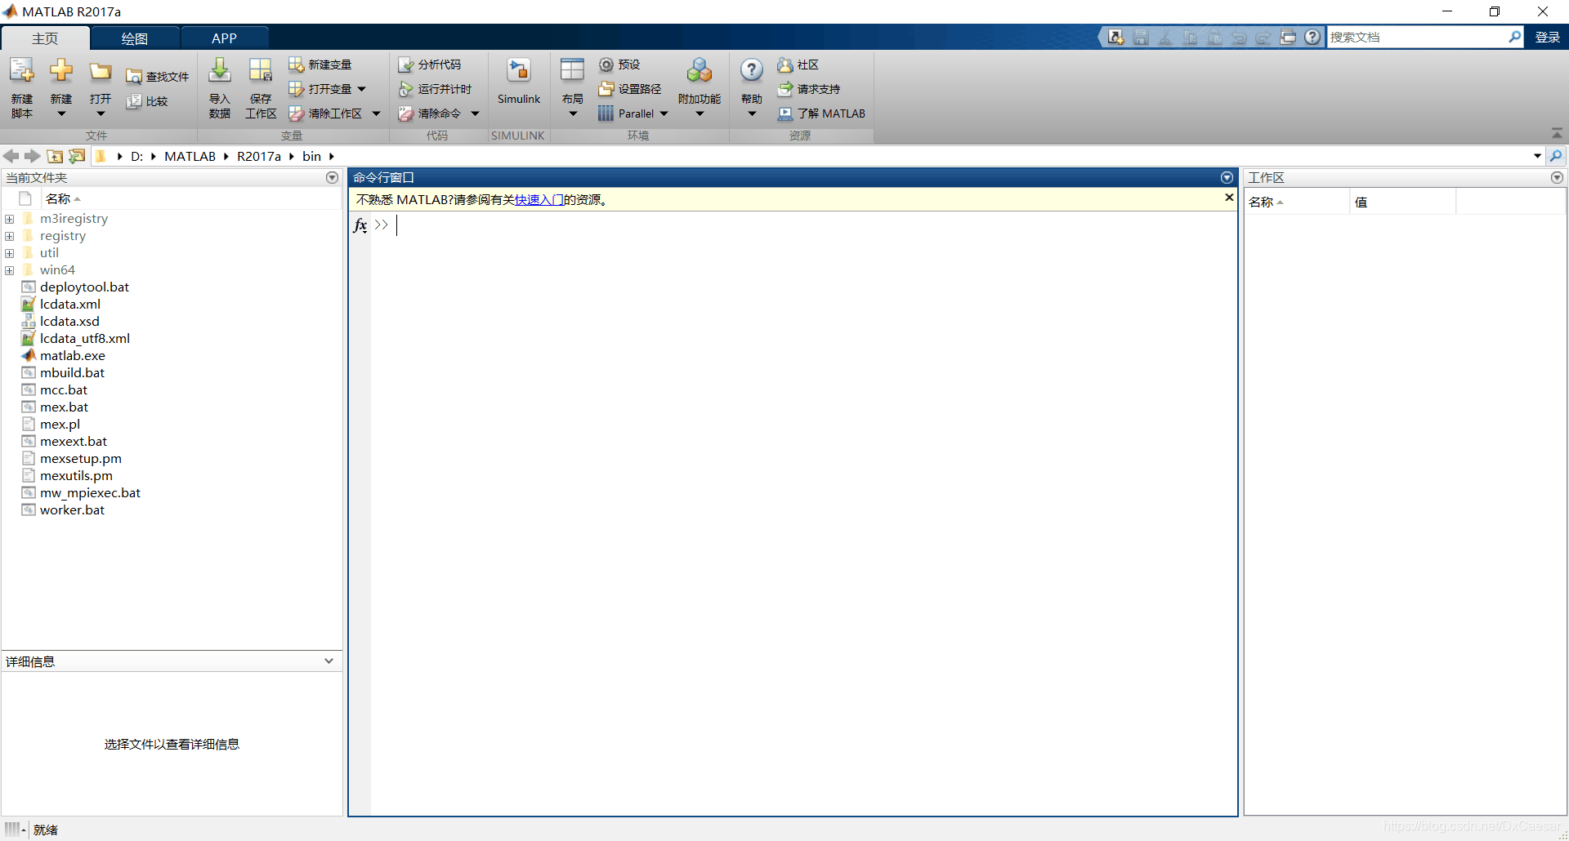Image resolution: width=1569 pixels, height=841 pixels.
Task: Expand the registry folder node
Action: click(x=10, y=236)
